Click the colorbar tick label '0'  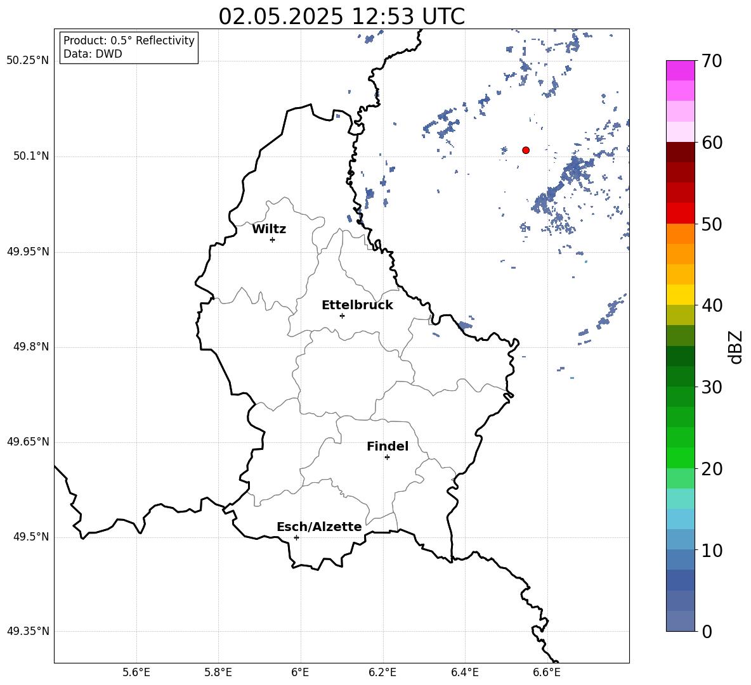click(x=707, y=632)
